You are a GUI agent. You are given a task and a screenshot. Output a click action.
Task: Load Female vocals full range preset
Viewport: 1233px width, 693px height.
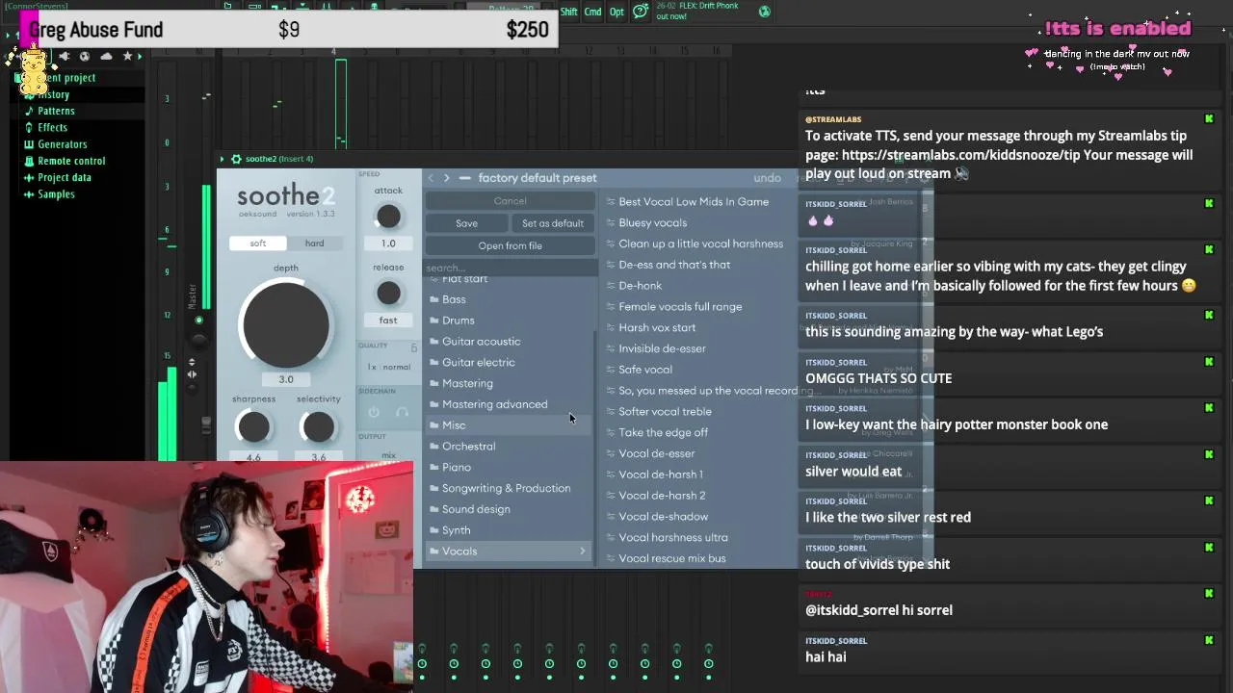coord(680,307)
